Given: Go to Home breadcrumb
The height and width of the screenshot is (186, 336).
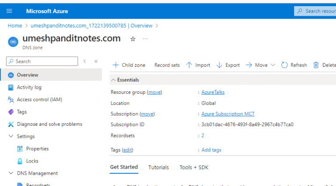Looking at the screenshot, I should 15,26.
